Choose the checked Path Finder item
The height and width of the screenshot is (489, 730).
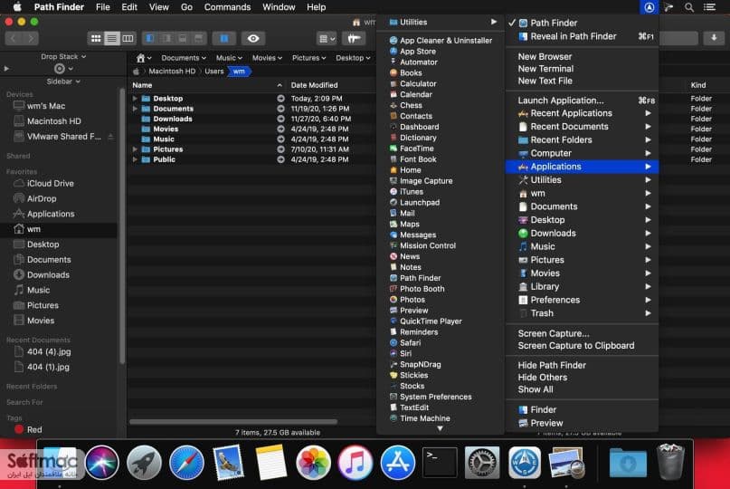point(582,23)
